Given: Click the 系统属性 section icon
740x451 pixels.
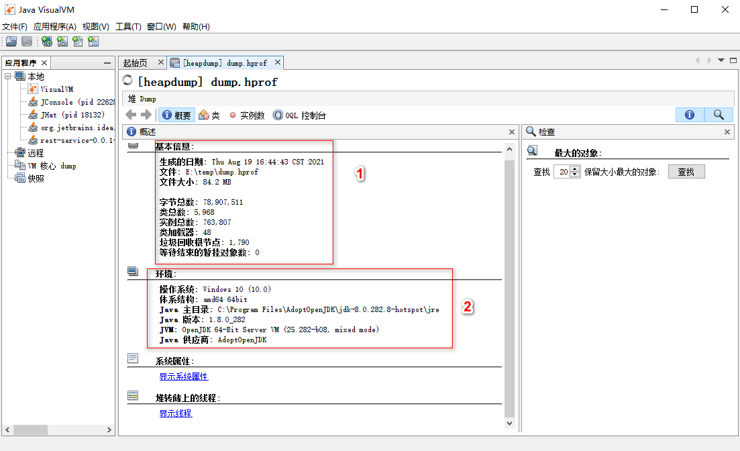Looking at the screenshot, I should (133, 358).
